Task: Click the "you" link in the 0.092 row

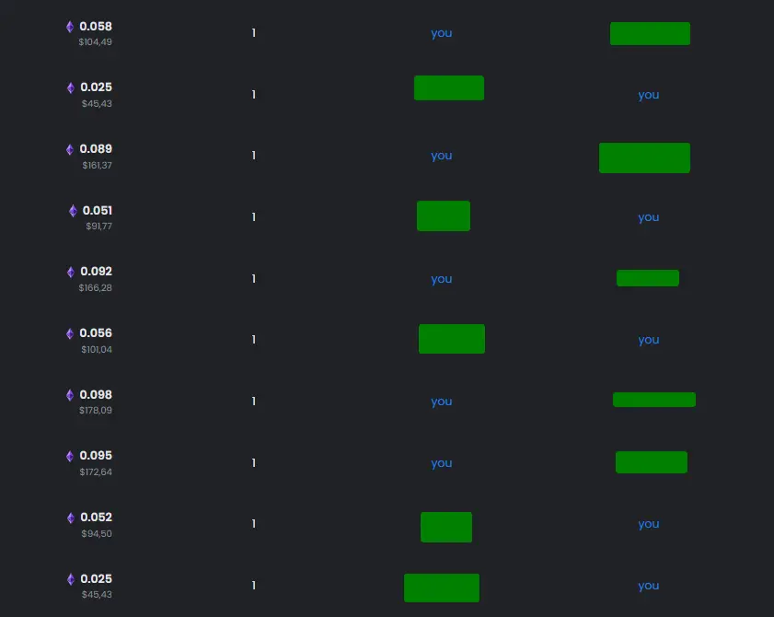Action: click(441, 279)
